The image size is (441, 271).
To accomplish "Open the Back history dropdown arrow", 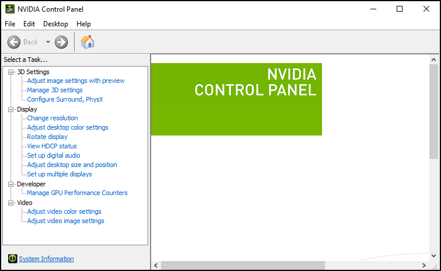I will [x=48, y=42].
